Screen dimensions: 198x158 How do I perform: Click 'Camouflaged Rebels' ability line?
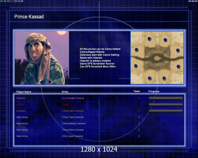coord(92,52)
